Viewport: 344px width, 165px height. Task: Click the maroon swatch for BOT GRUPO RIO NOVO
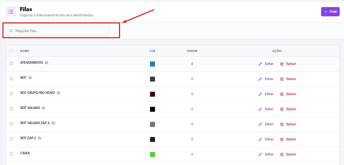click(x=153, y=94)
